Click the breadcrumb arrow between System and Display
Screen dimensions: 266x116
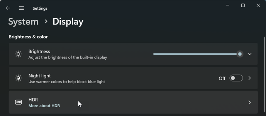[46, 21]
